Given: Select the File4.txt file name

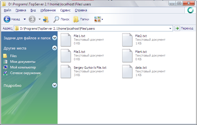Looking at the screenshot, I should point(141,52).
